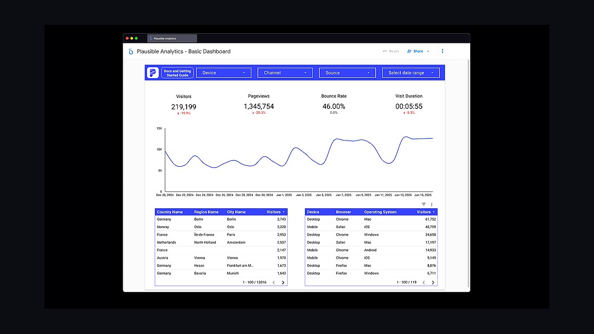The height and width of the screenshot is (334, 594).
Task: Click the 3,743 visitors value for Berlin
Action: point(281,219)
